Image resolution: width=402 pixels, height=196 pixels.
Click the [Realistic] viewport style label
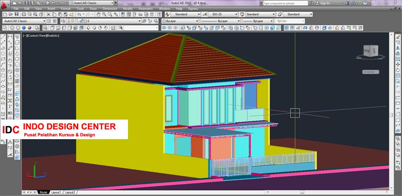(x=53, y=36)
